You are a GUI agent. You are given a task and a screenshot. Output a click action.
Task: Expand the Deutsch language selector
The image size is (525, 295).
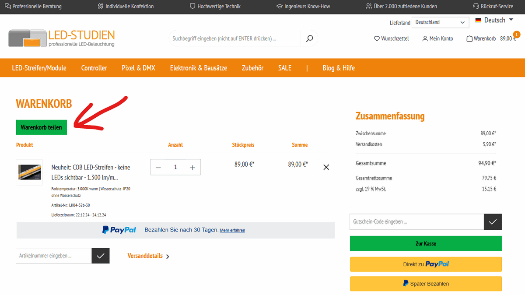click(494, 20)
